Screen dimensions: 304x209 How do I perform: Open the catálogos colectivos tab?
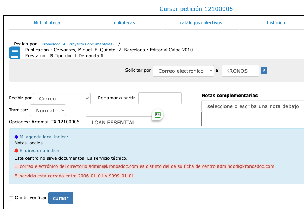coord(201,23)
